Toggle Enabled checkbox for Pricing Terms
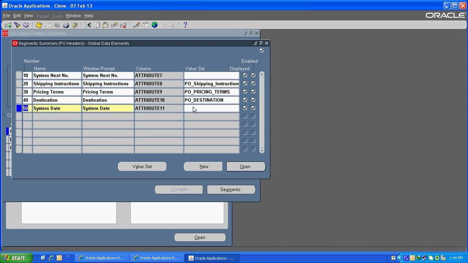Image resolution: width=468 pixels, height=263 pixels. coord(253,92)
